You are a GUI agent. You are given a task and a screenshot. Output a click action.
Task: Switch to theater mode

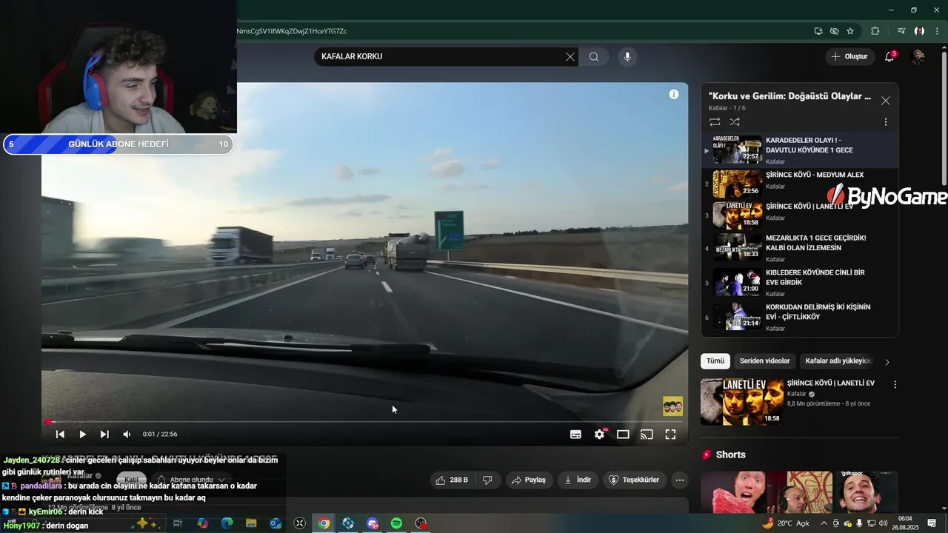[x=623, y=435]
